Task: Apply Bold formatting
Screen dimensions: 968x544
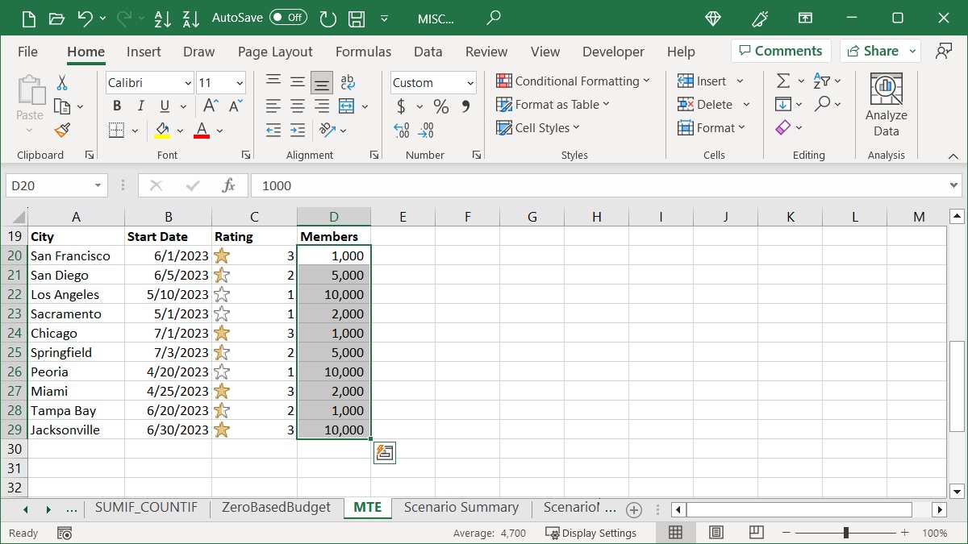Action: pyautogui.click(x=116, y=106)
